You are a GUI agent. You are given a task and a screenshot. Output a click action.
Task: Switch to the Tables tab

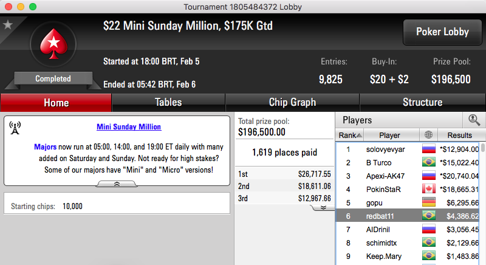click(x=168, y=103)
